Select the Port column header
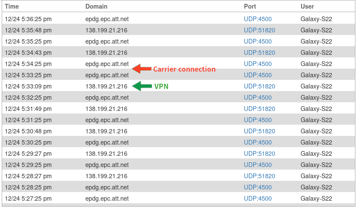The height and width of the screenshot is (208, 358). 250,6
